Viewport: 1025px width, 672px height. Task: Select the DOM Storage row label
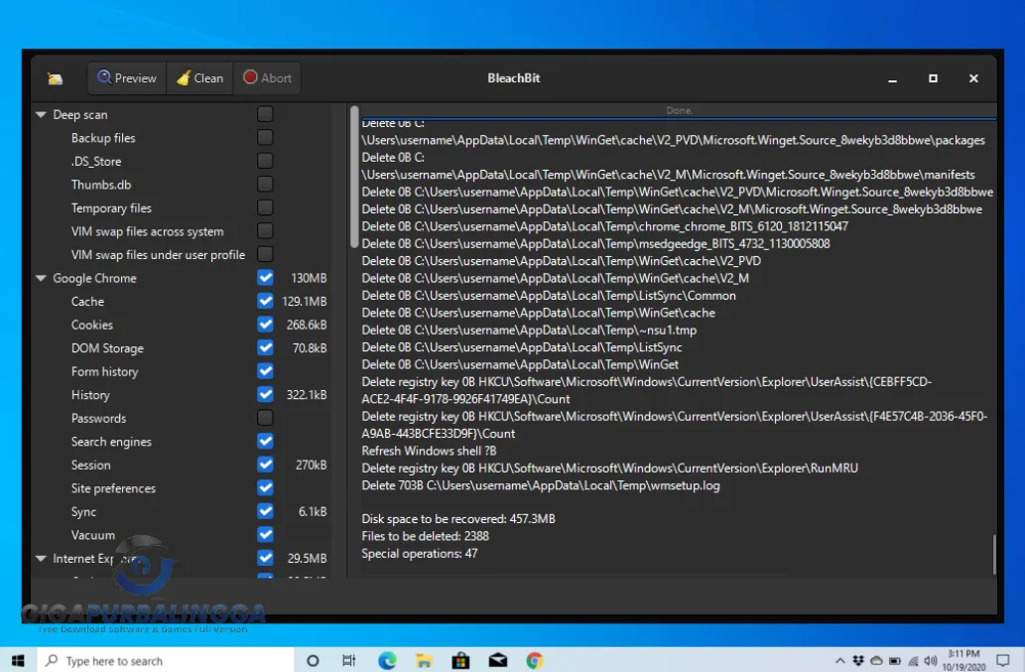point(107,348)
